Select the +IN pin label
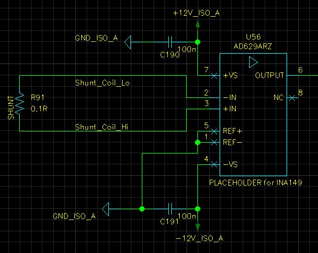 coord(230,109)
